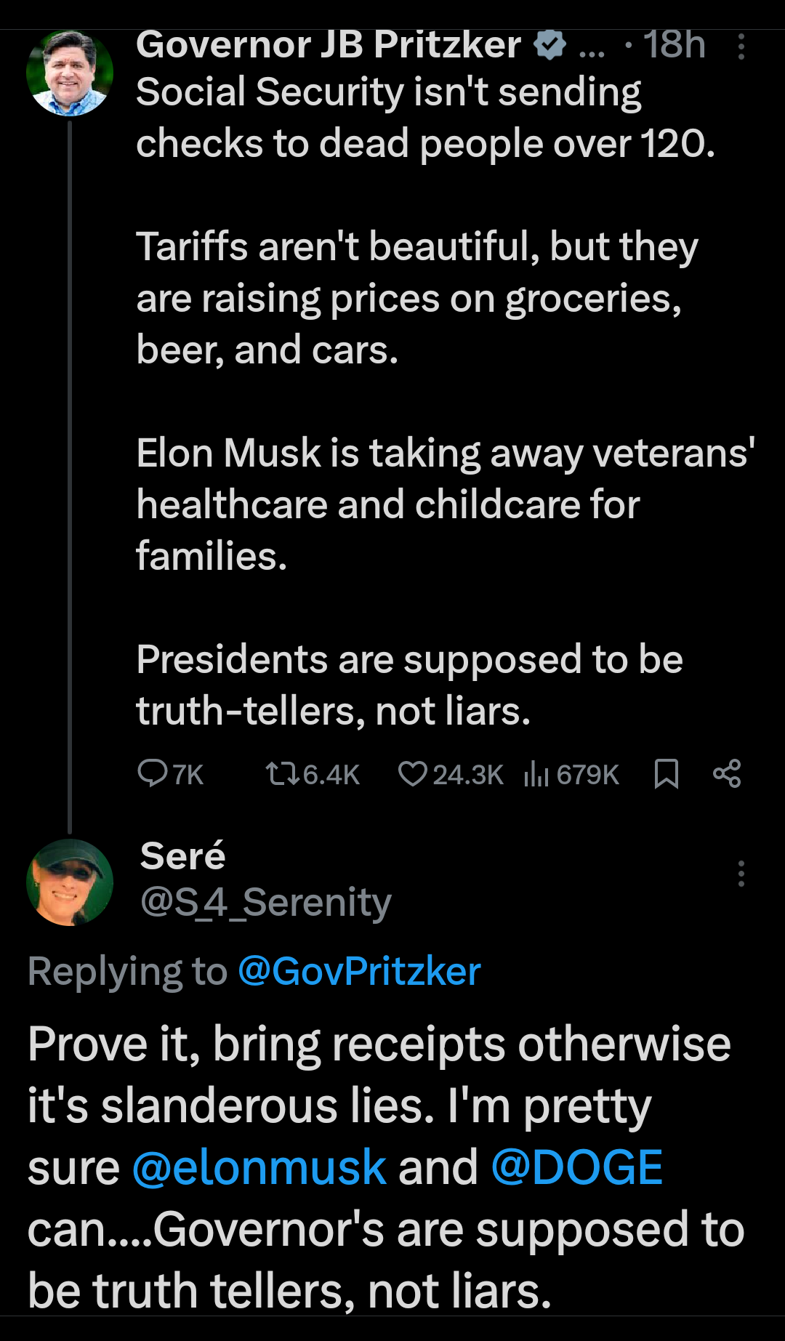Open Seré's profile avatar
The height and width of the screenshot is (1341, 785).
[x=70, y=882]
